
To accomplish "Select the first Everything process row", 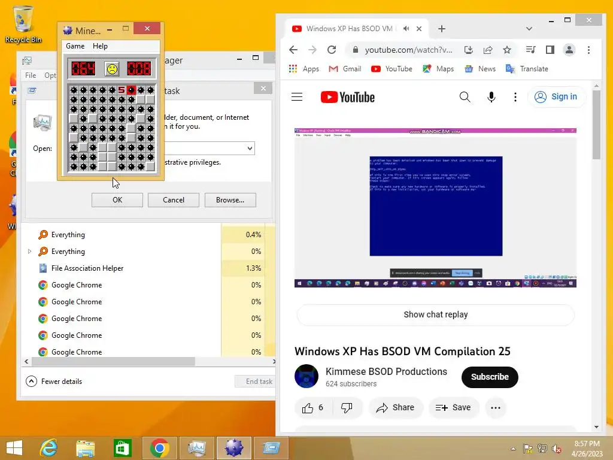I will (148, 235).
